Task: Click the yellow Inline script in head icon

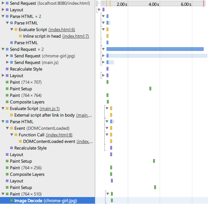Action: point(20,36)
